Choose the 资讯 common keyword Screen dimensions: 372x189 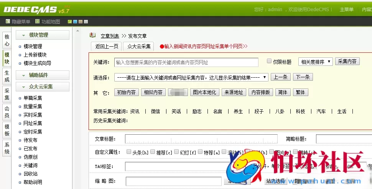(x=135, y=111)
